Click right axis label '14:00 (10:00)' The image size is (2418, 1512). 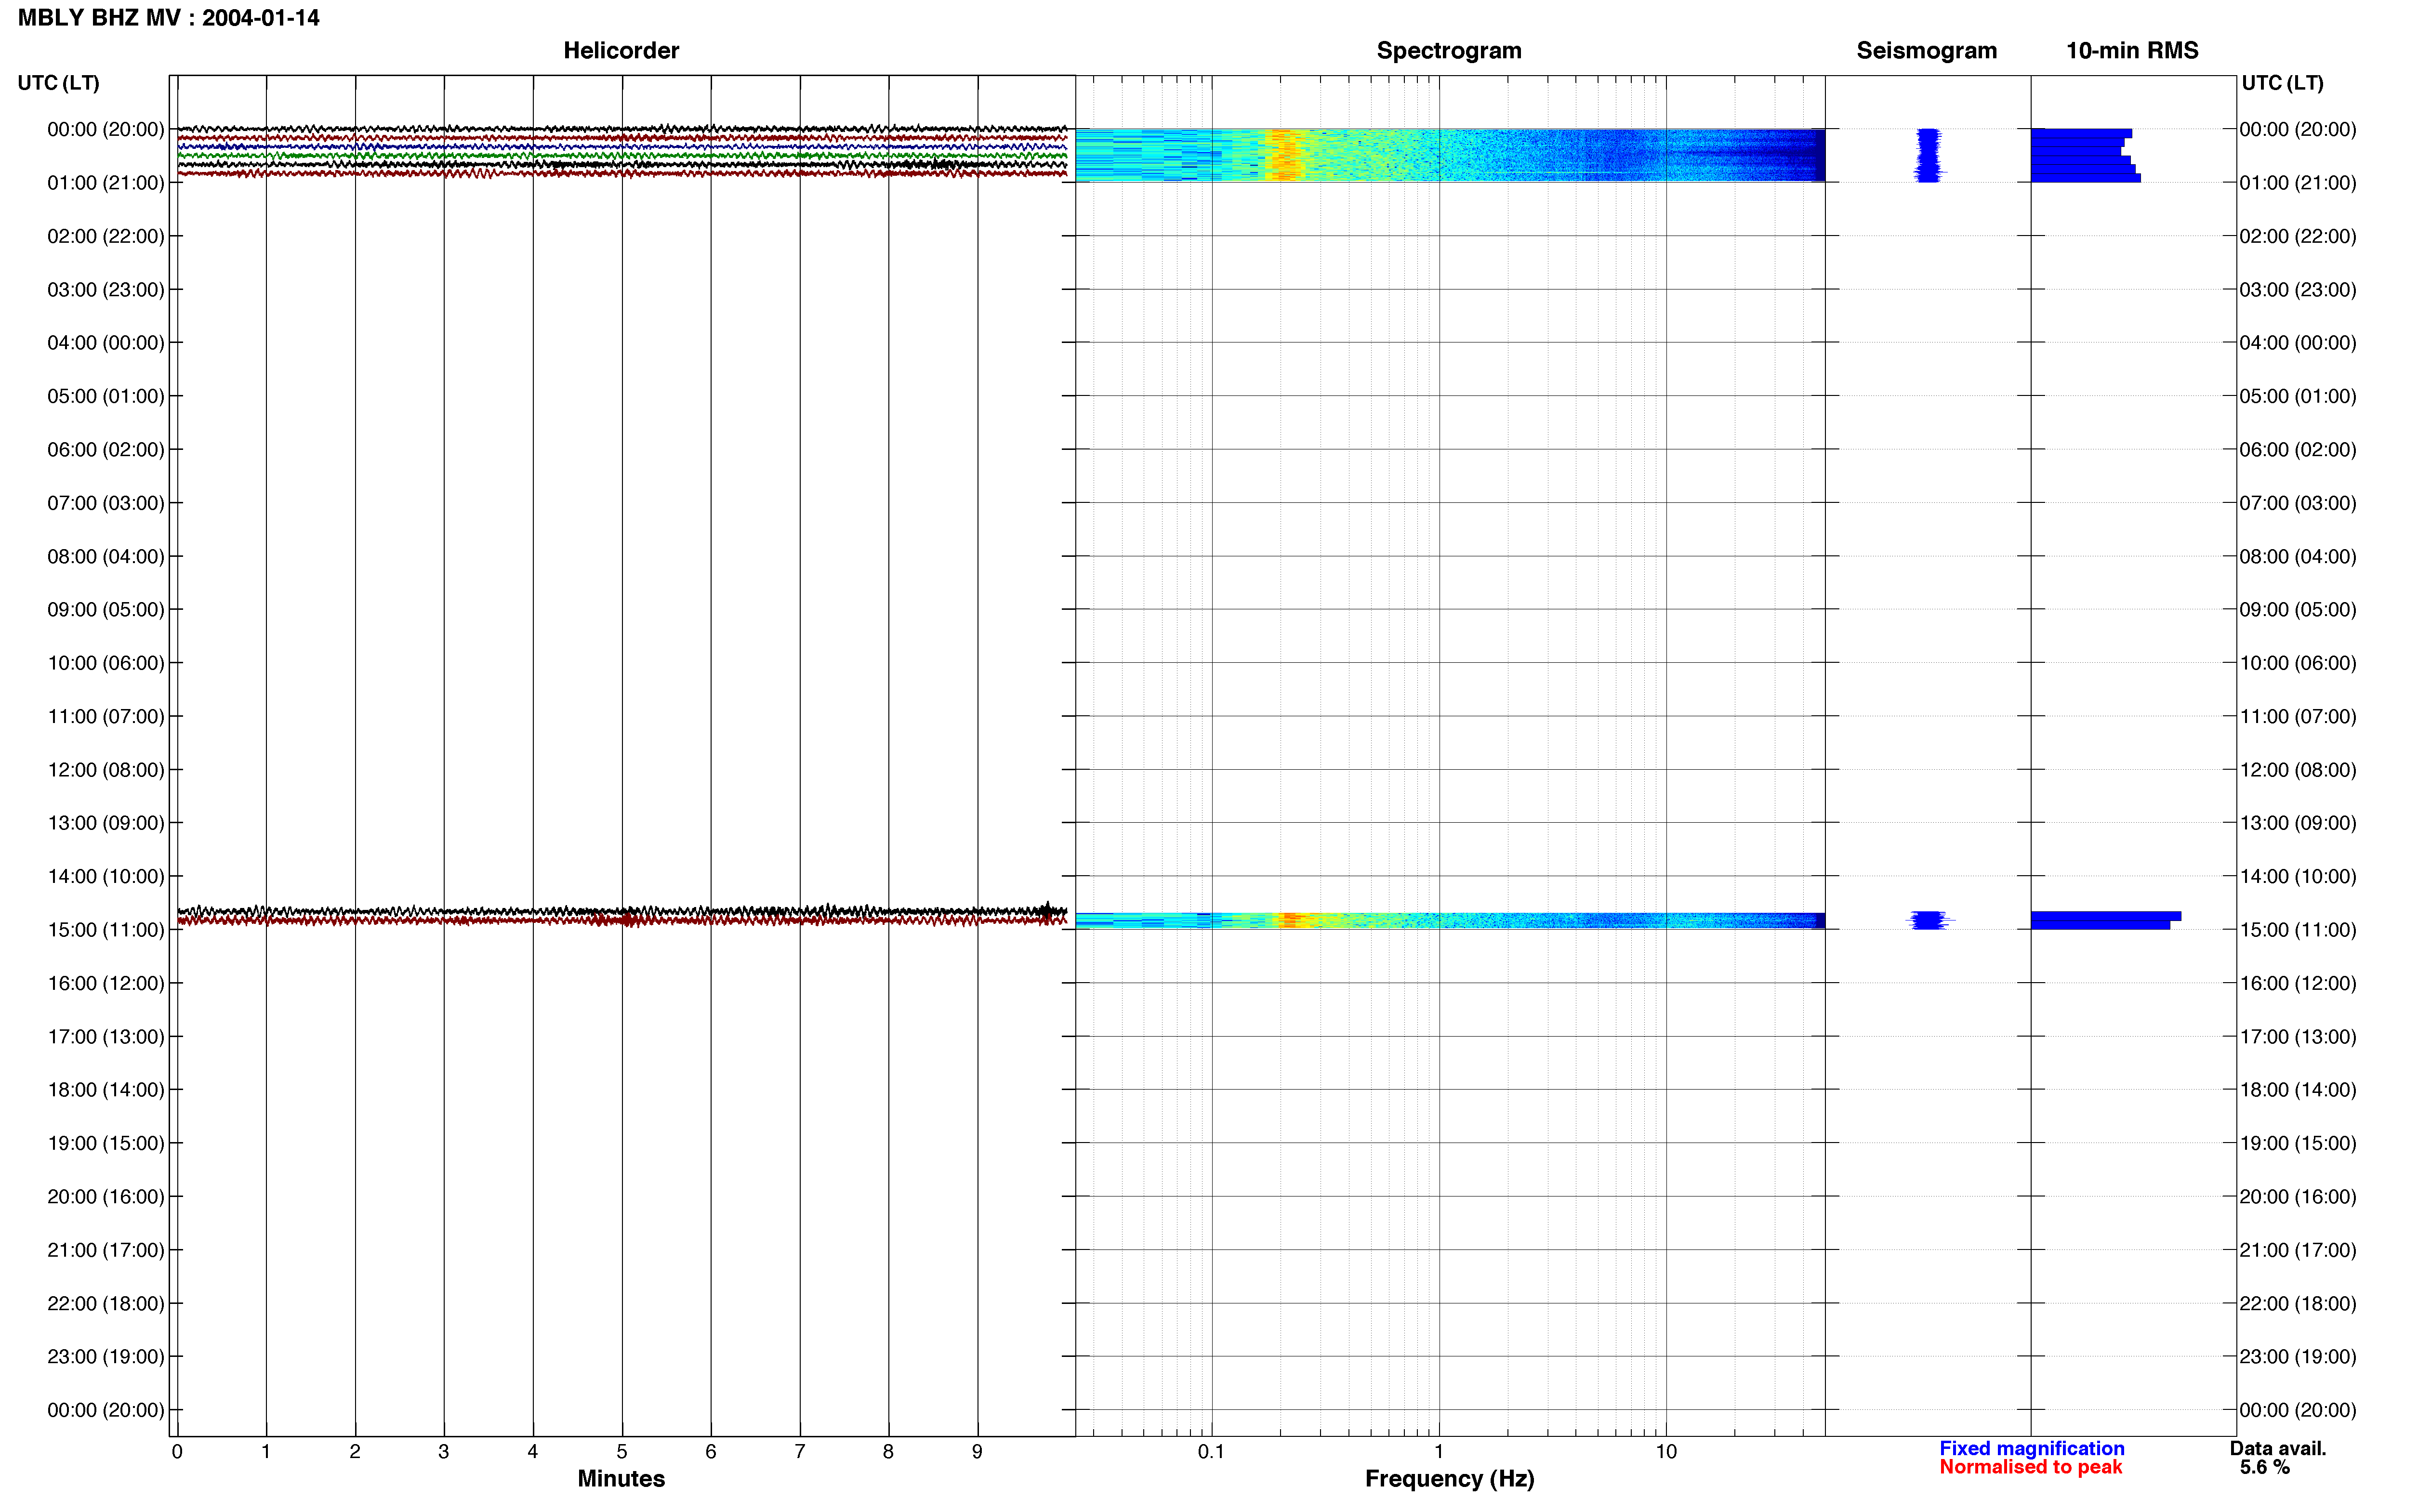[2298, 877]
